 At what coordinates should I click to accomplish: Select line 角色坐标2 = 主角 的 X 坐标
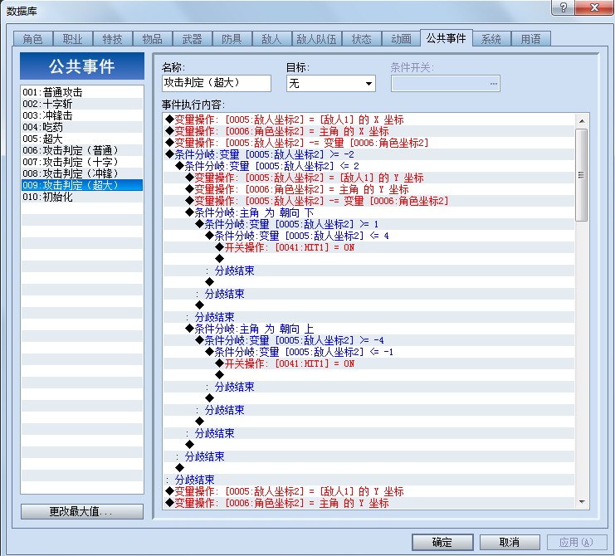tap(369, 131)
